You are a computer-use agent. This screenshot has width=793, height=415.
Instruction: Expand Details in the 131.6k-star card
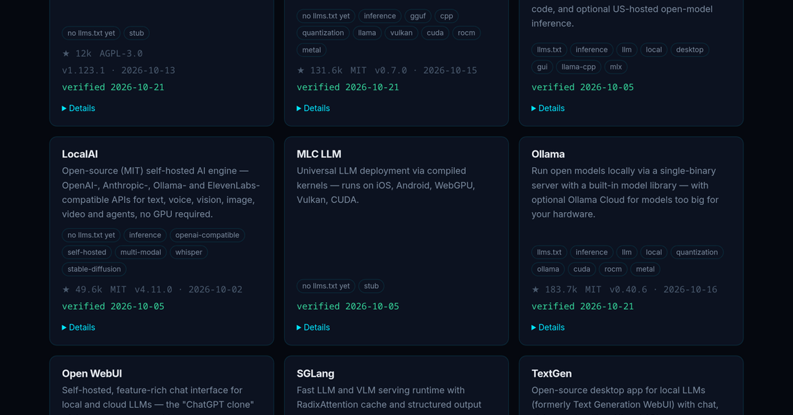click(x=313, y=108)
